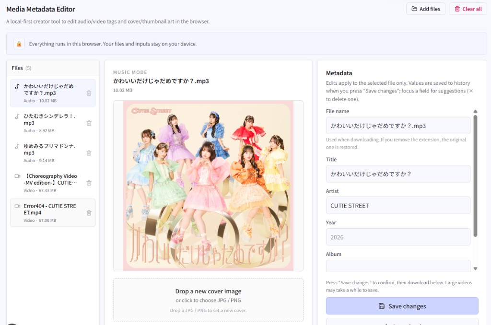Click 'Audio · 9.14 MB' file detail text
Image resolution: width=491 pixels, height=325 pixels.
pyautogui.click(x=39, y=161)
